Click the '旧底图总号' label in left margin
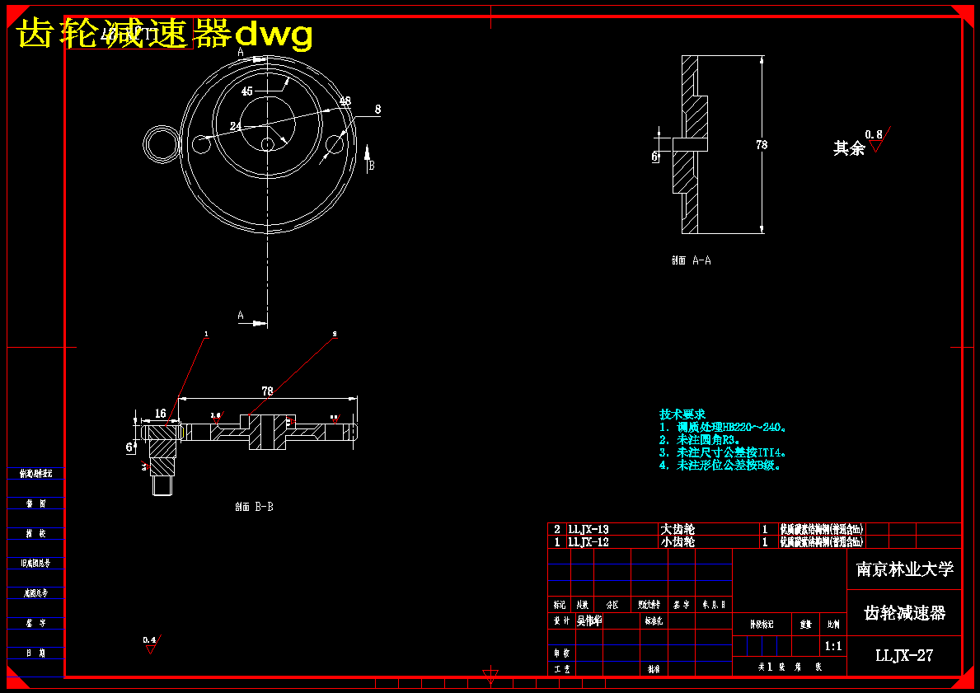 [x=35, y=564]
